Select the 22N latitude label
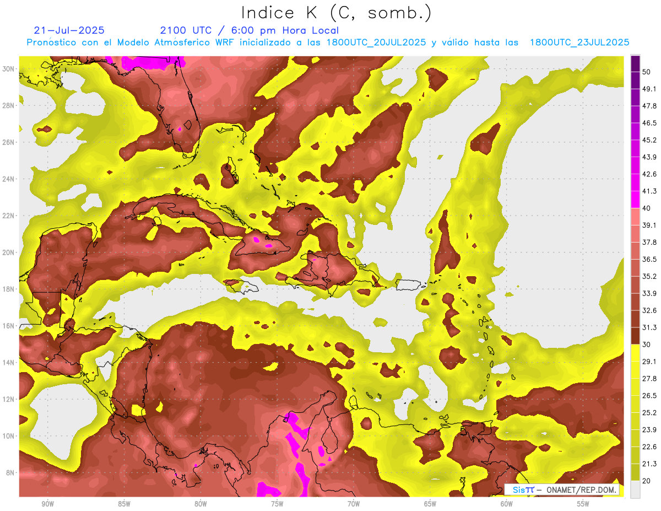 coord(9,216)
